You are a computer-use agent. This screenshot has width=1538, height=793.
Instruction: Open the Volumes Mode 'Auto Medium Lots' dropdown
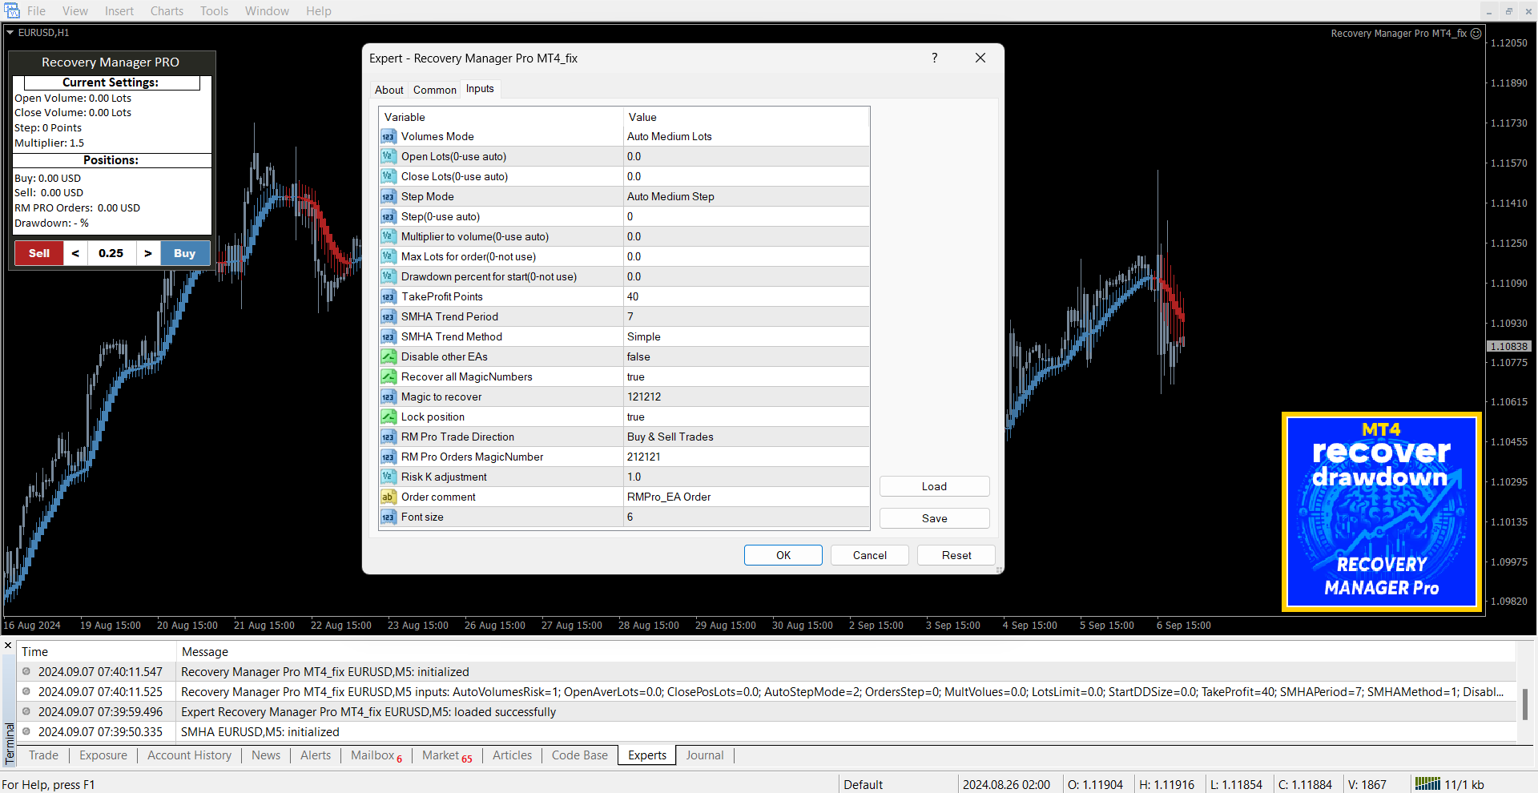point(745,137)
